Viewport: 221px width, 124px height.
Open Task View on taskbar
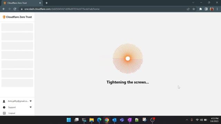click(76, 120)
